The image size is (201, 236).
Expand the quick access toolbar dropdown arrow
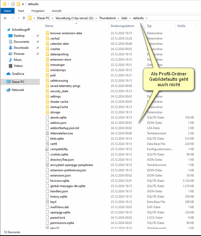[23, 4]
